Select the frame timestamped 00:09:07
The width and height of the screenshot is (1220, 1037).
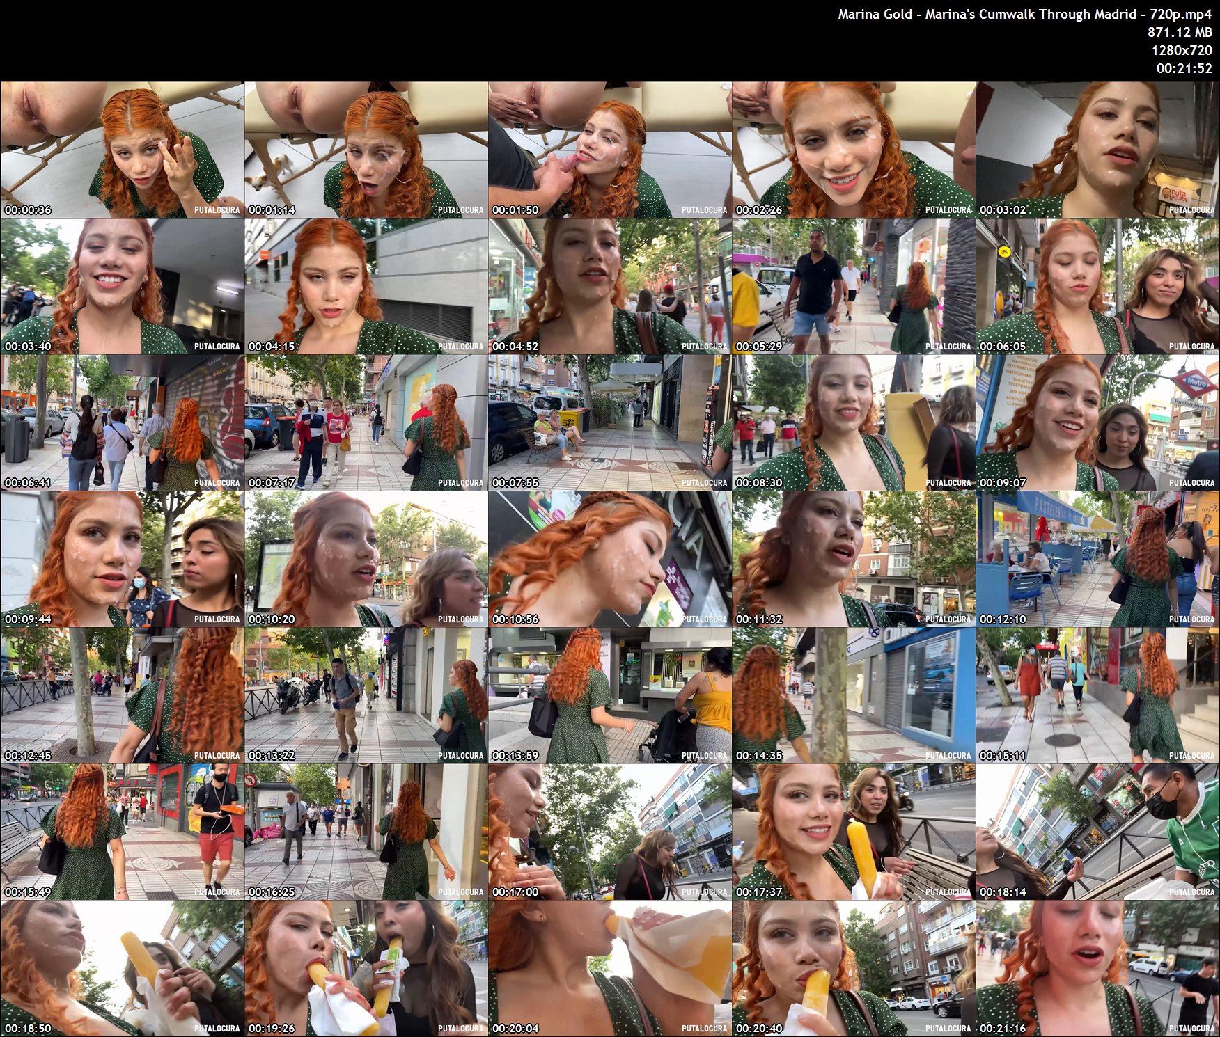pyautogui.click(x=1097, y=422)
